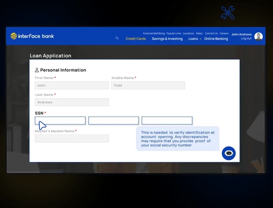Focus the First Name field
This screenshot has height=208, width=273.
[72, 85]
